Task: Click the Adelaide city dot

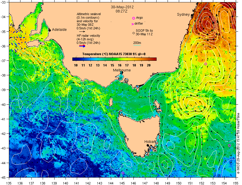Action: point(50,30)
